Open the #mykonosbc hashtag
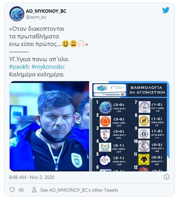Viewport: 179px width, 199px height. coord(48,67)
